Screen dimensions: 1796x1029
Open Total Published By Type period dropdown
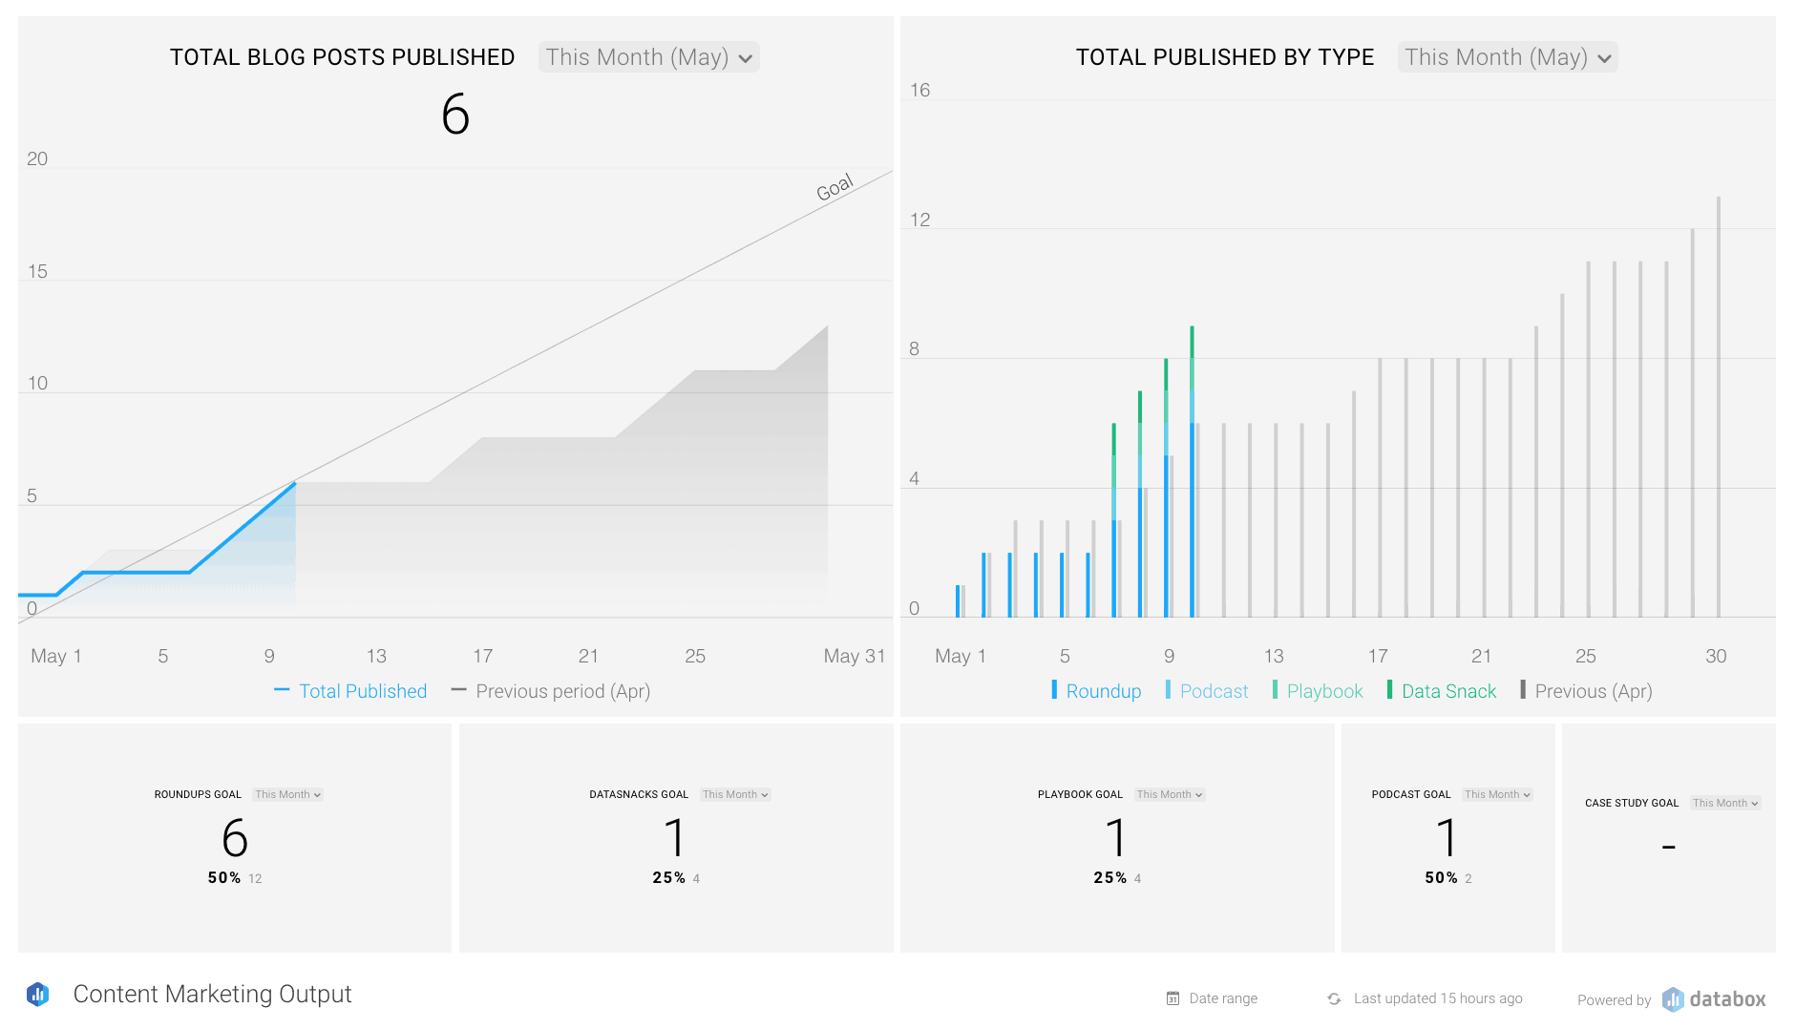click(x=1507, y=57)
